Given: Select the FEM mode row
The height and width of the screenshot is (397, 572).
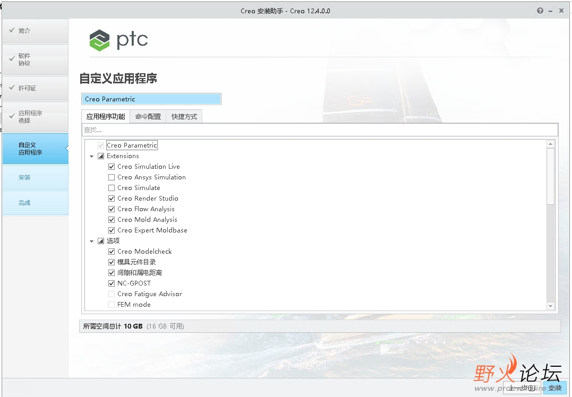Looking at the screenshot, I should [x=134, y=305].
